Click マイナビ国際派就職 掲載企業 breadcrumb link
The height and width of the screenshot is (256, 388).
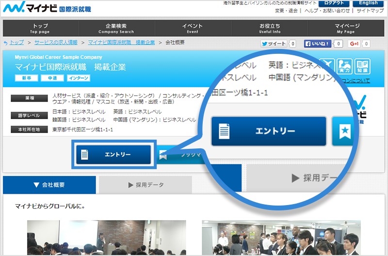pos(121,43)
